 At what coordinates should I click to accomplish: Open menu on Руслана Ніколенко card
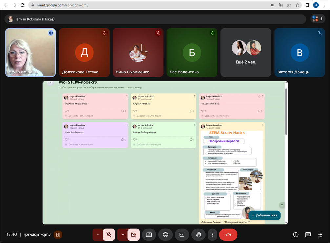[x=126, y=96]
